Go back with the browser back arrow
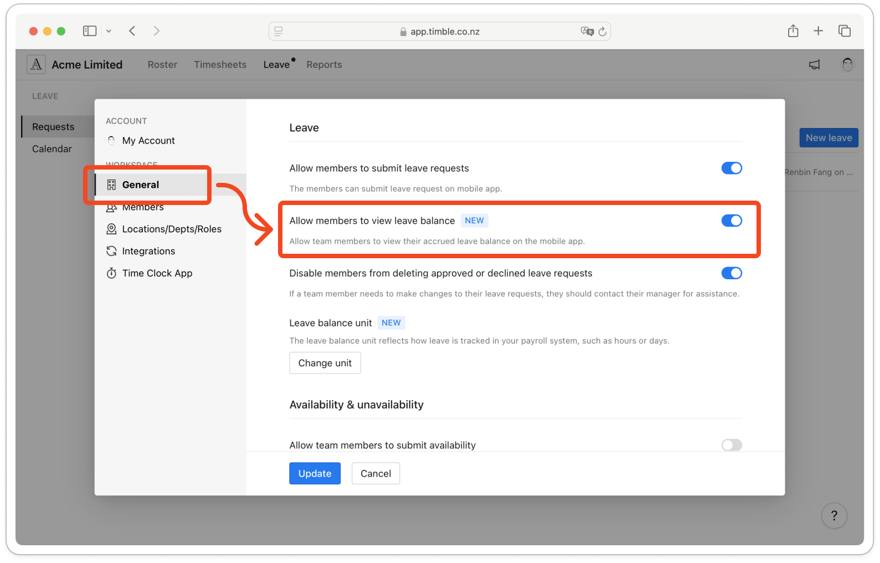The height and width of the screenshot is (563, 880). coord(132,31)
